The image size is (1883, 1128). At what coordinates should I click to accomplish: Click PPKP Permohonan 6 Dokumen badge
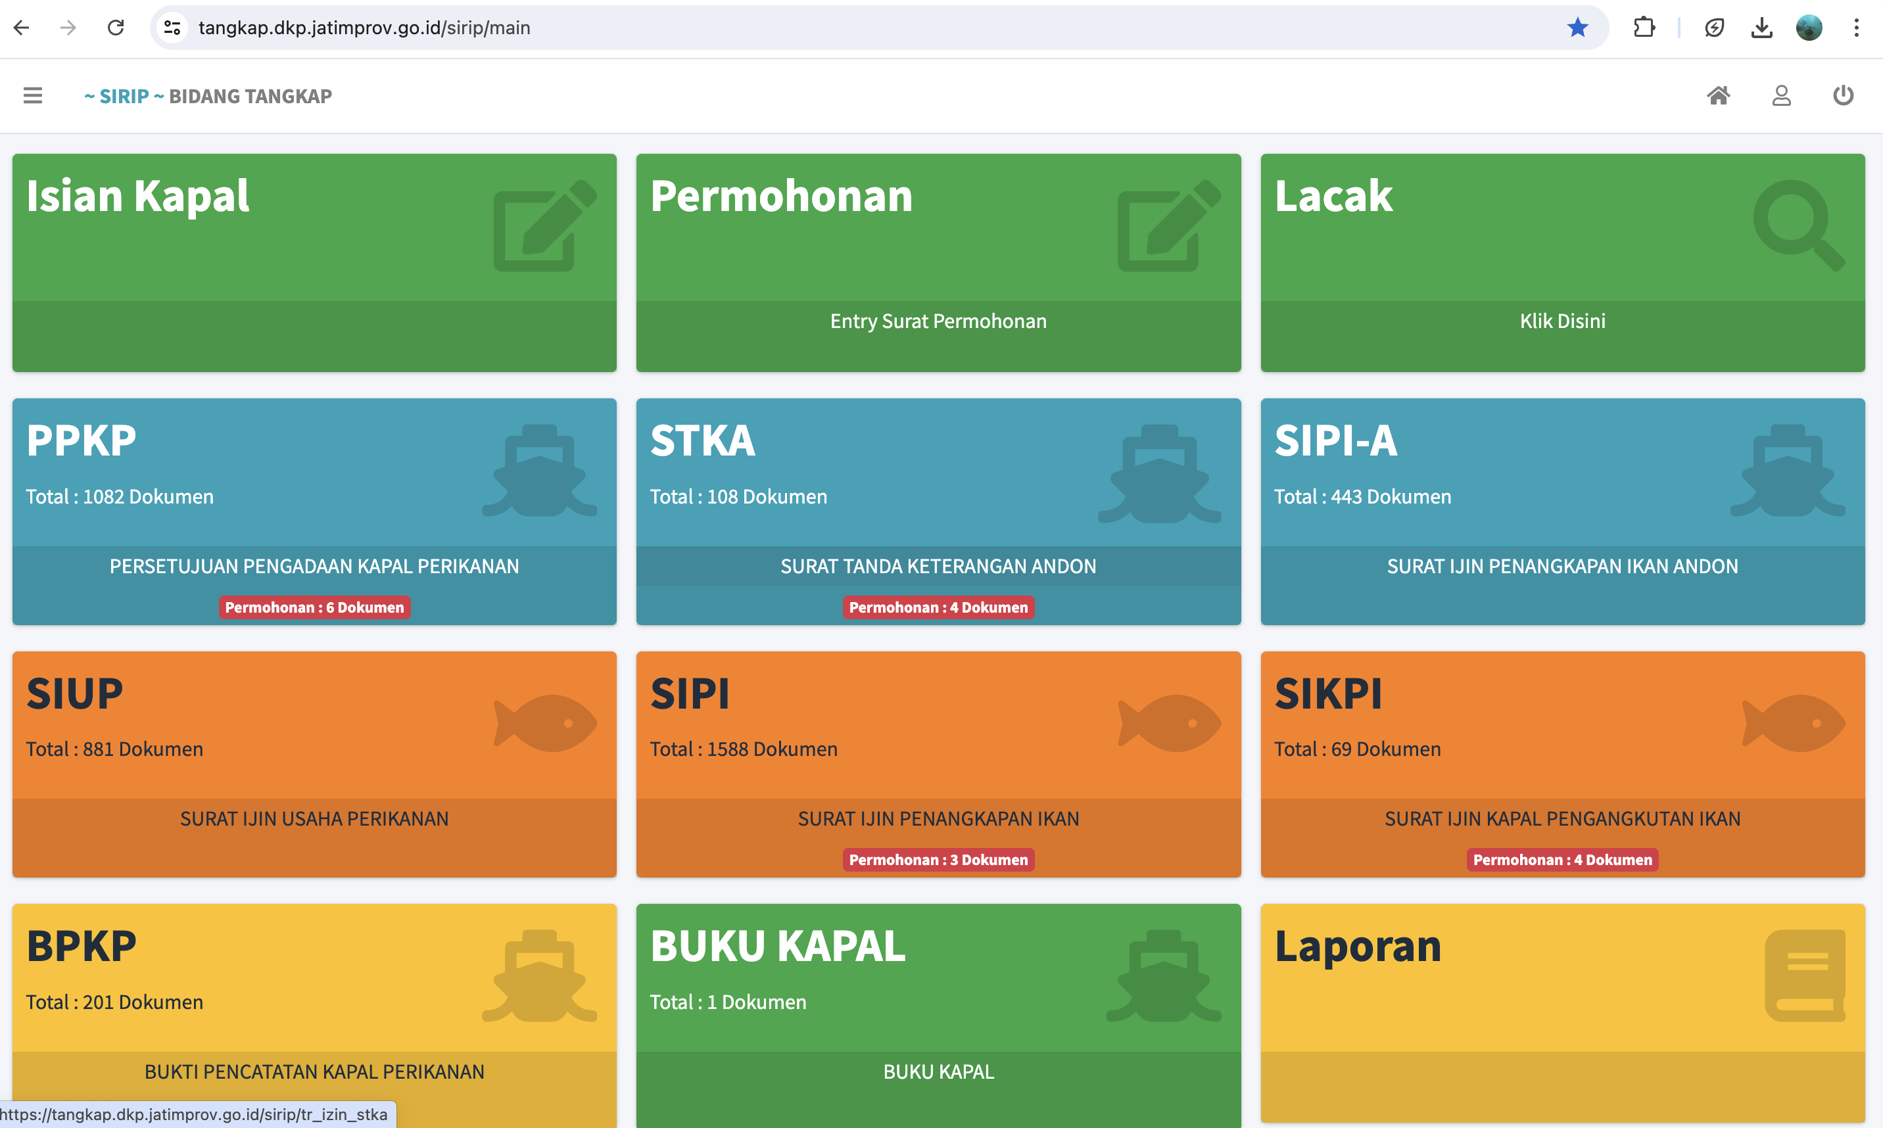click(314, 607)
